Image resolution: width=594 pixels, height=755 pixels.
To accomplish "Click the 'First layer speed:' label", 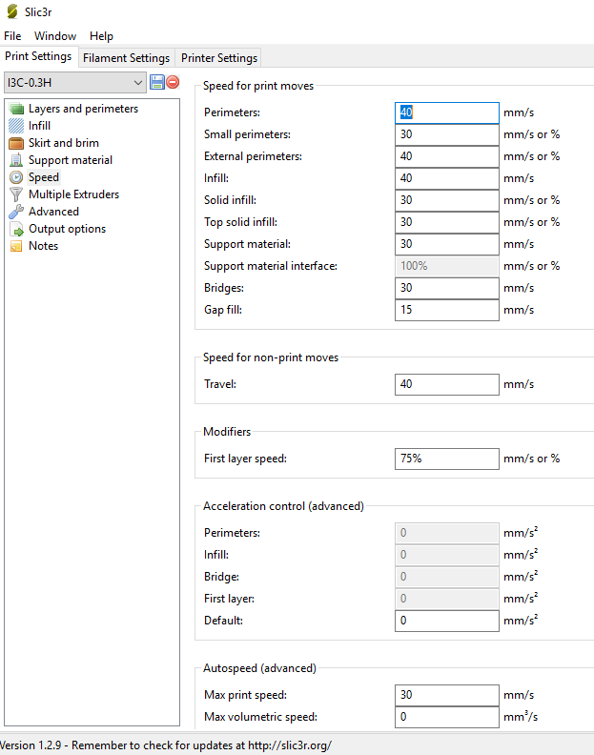I will tap(245, 459).
